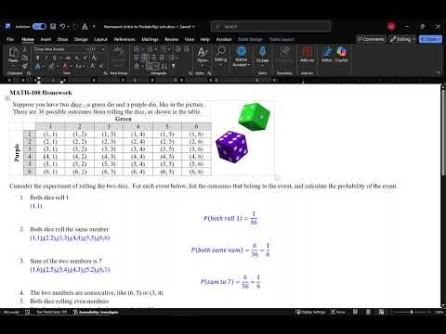446x334 pixels.
Task: Open the File menu
Action: click(x=10, y=39)
